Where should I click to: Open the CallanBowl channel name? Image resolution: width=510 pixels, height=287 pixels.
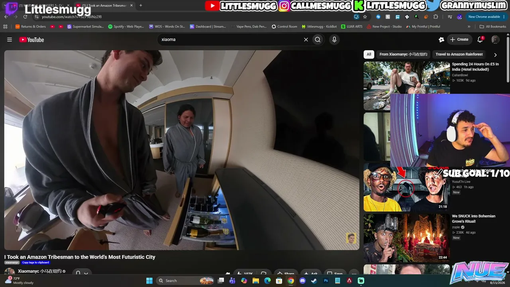click(460, 75)
